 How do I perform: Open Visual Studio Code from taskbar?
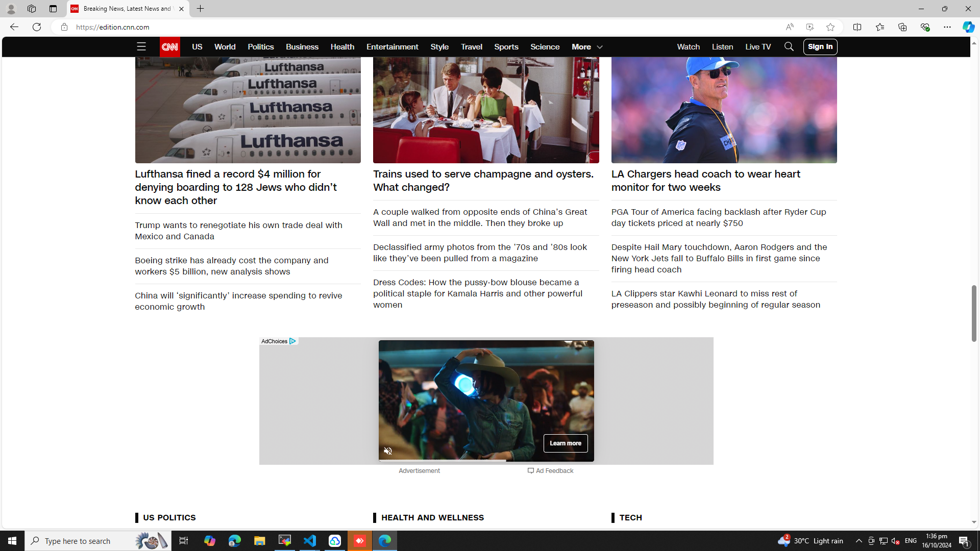pos(310,541)
